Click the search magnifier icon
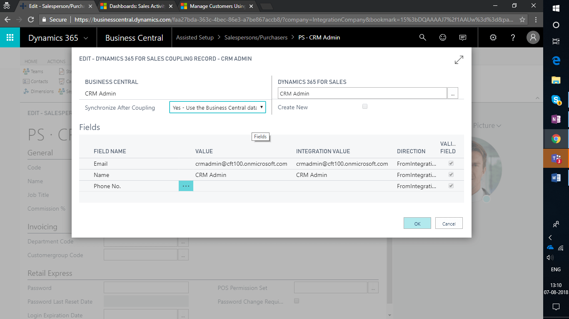 pyautogui.click(x=422, y=37)
